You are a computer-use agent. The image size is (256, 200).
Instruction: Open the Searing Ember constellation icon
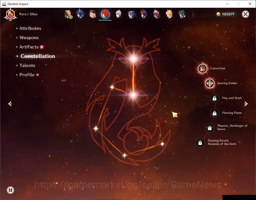210,83
